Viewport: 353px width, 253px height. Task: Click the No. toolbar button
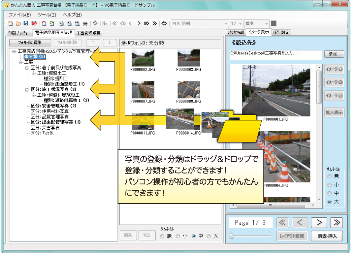105,23
